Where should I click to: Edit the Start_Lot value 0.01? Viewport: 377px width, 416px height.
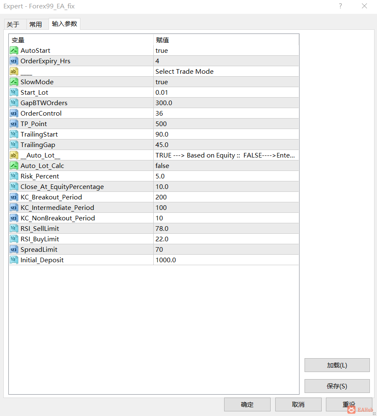pyautogui.click(x=226, y=92)
